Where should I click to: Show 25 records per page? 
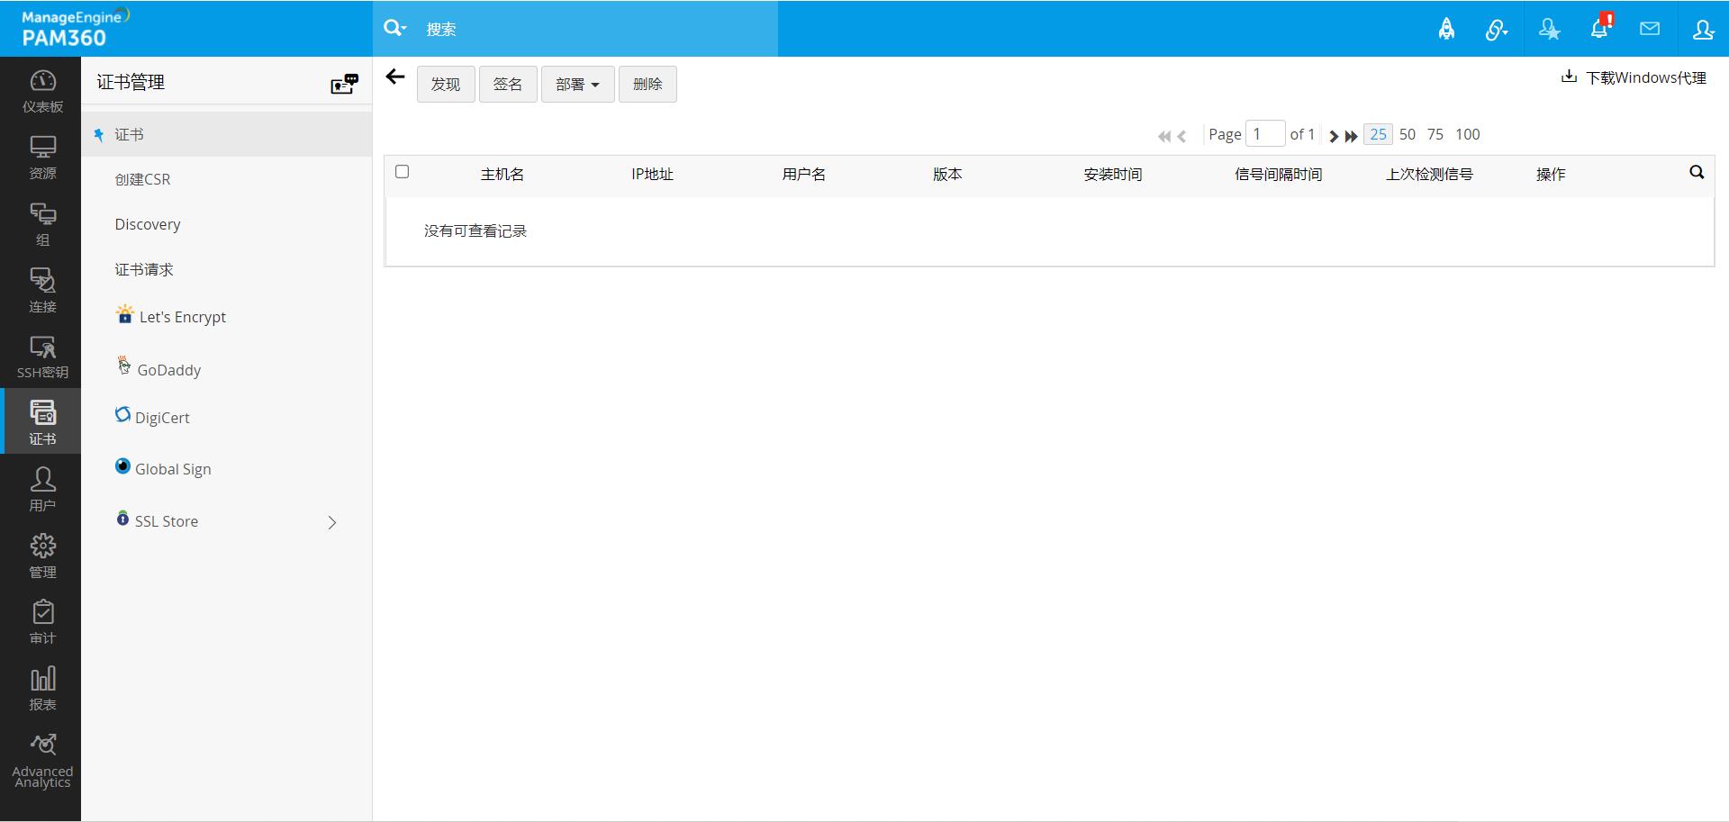(1378, 134)
